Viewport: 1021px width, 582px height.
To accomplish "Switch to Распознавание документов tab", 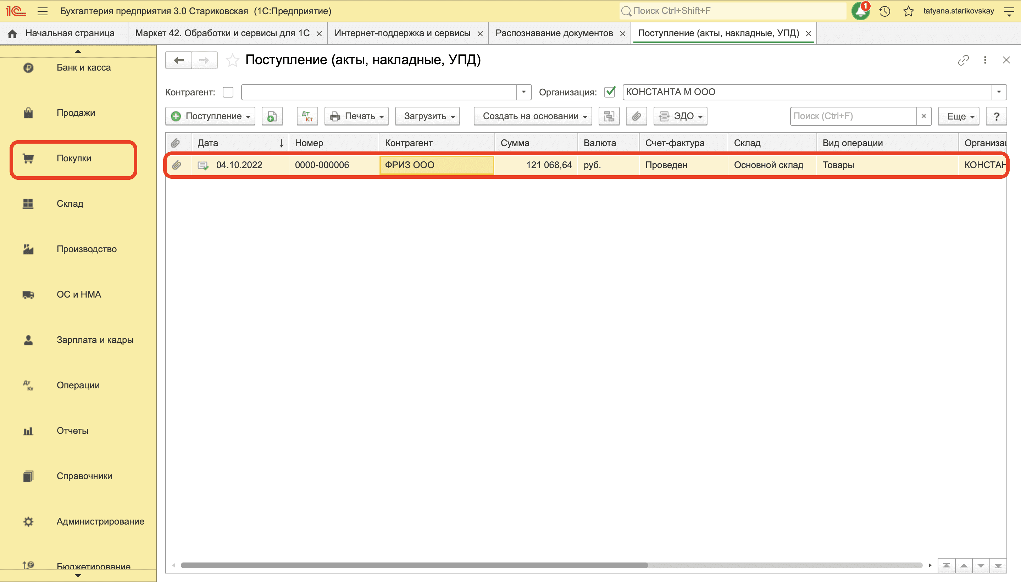I will [554, 33].
